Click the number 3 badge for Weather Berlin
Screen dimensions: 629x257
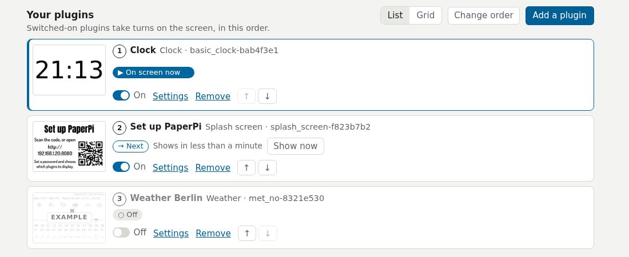[x=120, y=199]
